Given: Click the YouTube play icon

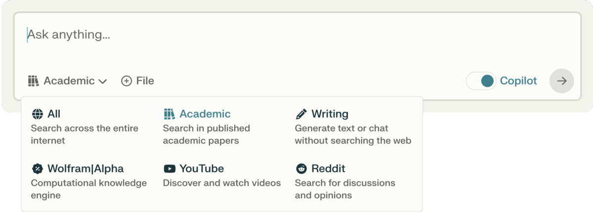Looking at the screenshot, I should 169,169.
